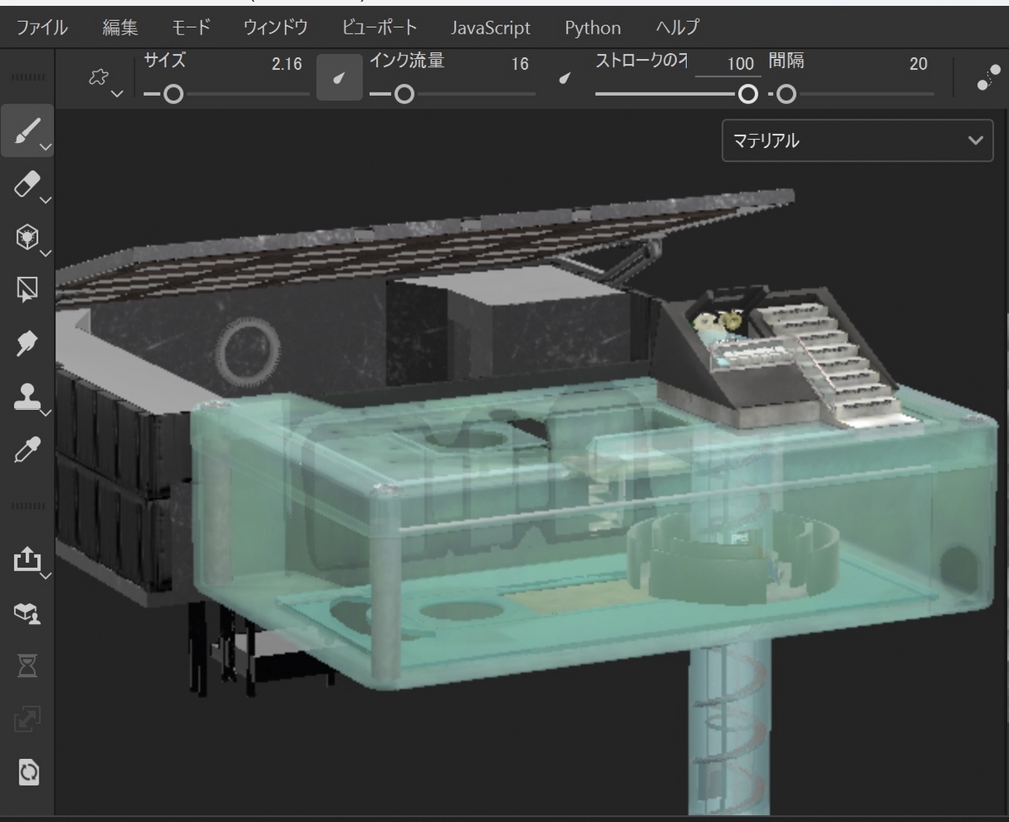Open the ビューポート menu
The image size is (1009, 822).
pos(379,27)
